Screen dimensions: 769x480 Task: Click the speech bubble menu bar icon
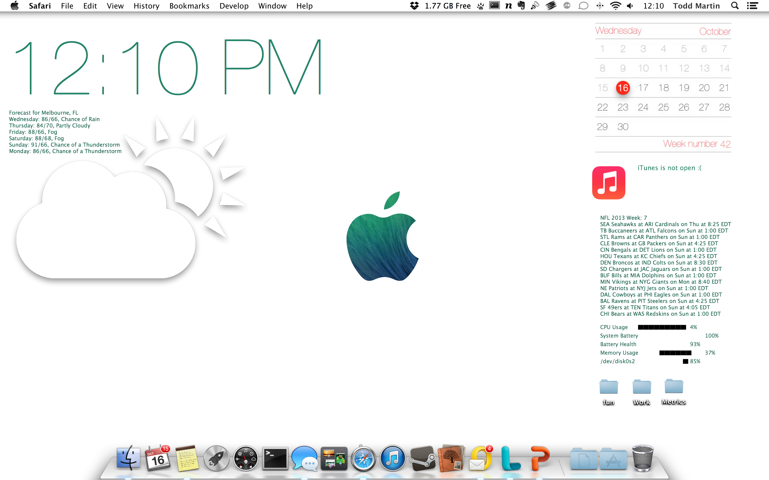pyautogui.click(x=583, y=6)
